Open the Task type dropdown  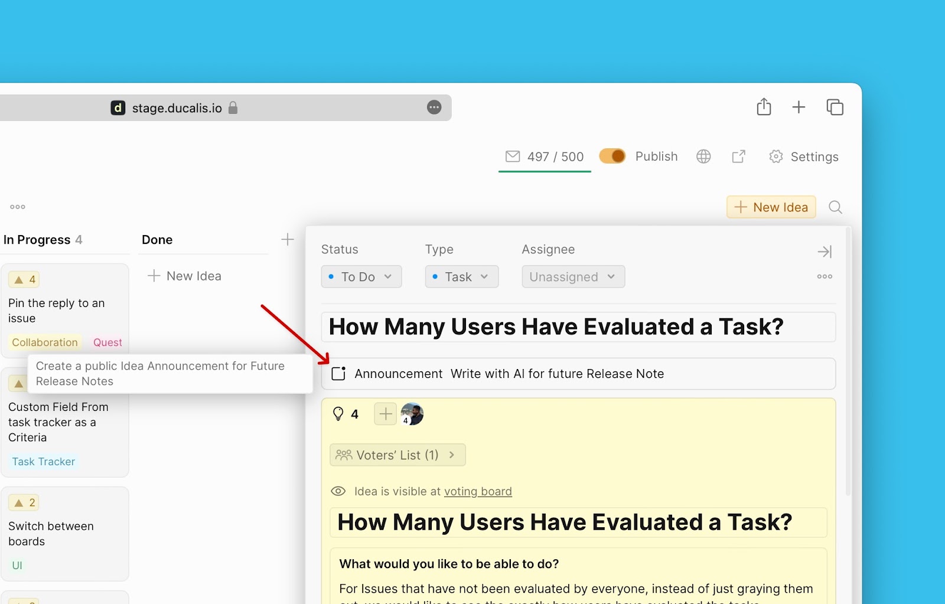click(x=461, y=277)
